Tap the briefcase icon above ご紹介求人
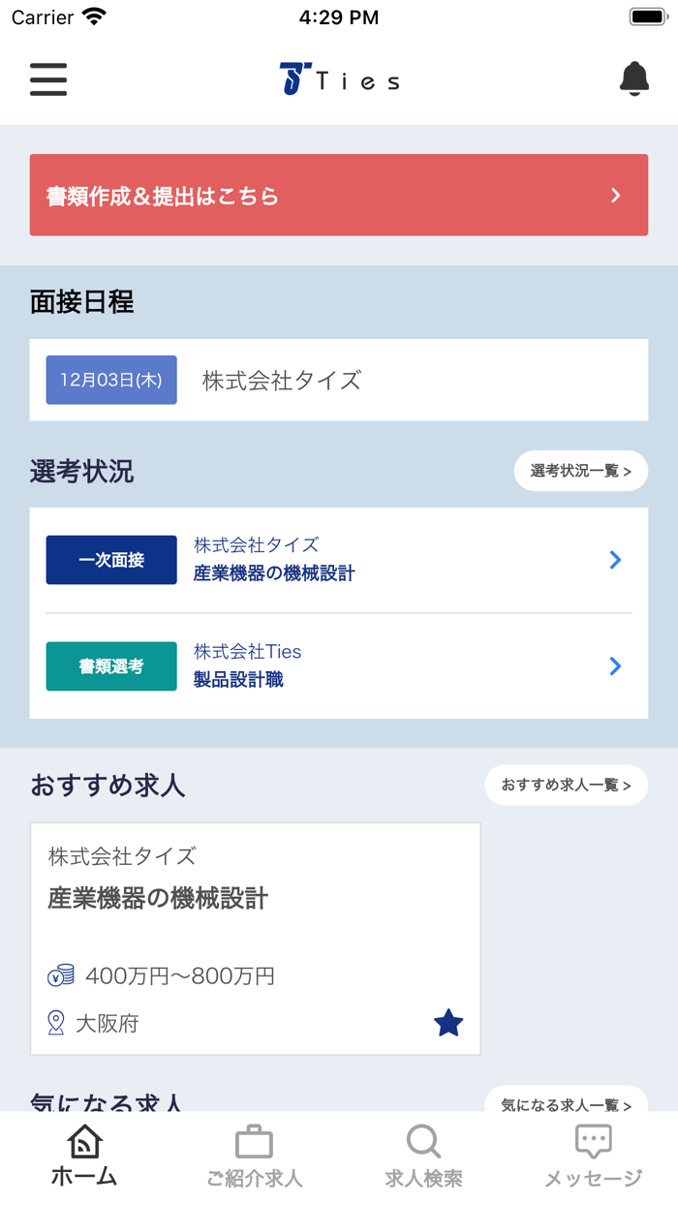Image resolution: width=678 pixels, height=1205 pixels. 254,1140
